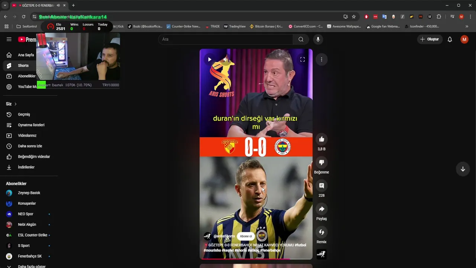Open the site information icon in address bar
Screen dimensions: 476x268
coord(34,17)
